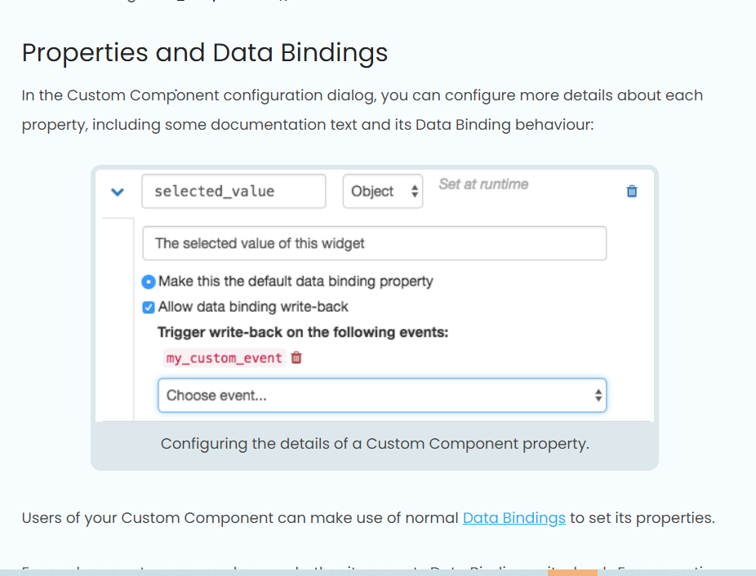Click the Make this the default label text
This screenshot has height=576, width=756.
[296, 281]
